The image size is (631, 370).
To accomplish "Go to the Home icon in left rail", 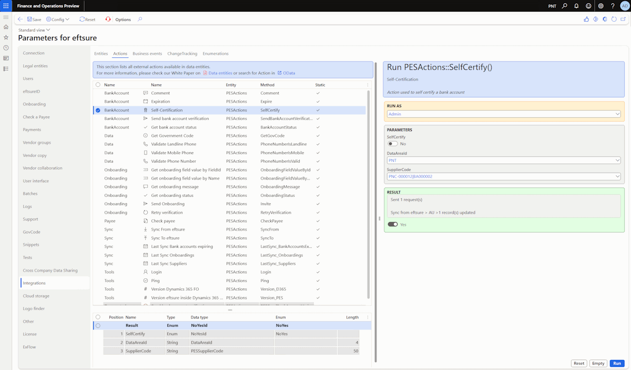I will (6, 27).
